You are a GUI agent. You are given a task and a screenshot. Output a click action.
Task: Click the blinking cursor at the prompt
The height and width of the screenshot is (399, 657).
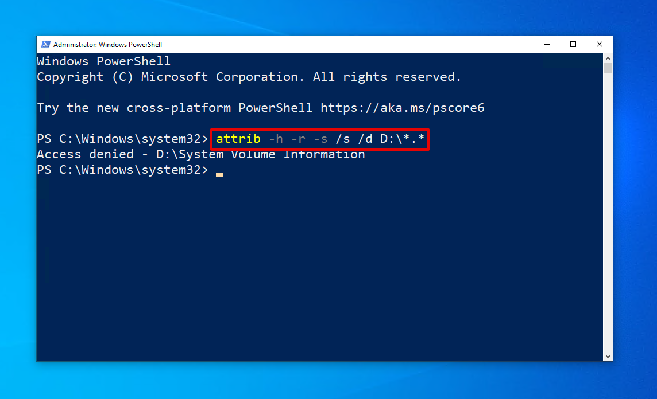pos(219,175)
